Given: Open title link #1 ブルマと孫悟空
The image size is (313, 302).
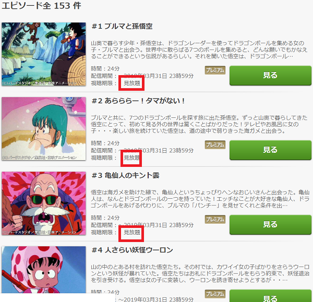Looking at the screenshot, I should [x=122, y=26].
